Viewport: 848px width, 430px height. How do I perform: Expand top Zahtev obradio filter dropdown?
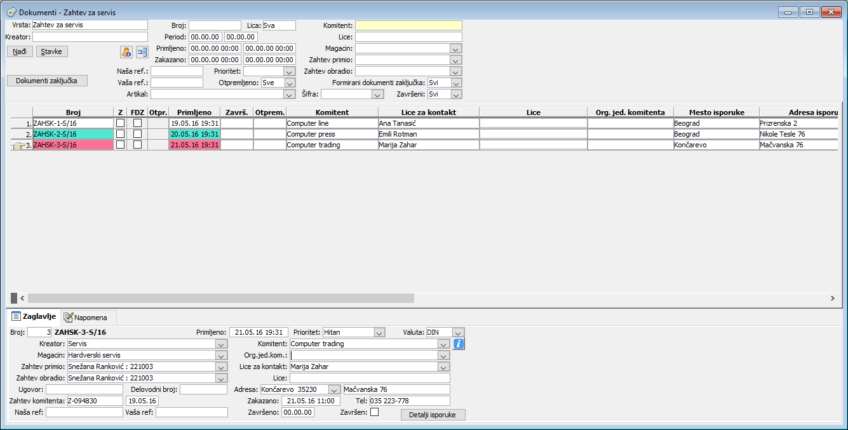click(455, 71)
